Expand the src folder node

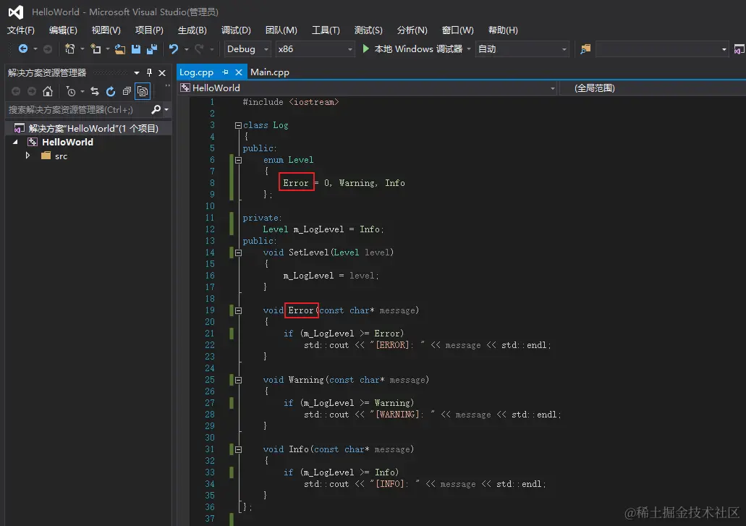coord(27,156)
